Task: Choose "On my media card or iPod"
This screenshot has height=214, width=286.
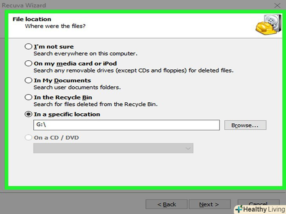Action: coord(28,63)
